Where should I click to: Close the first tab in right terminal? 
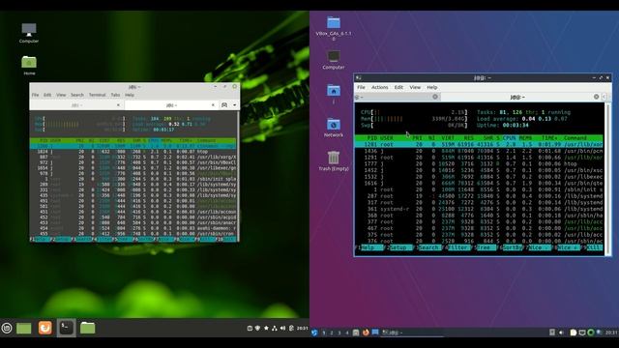coord(435,97)
